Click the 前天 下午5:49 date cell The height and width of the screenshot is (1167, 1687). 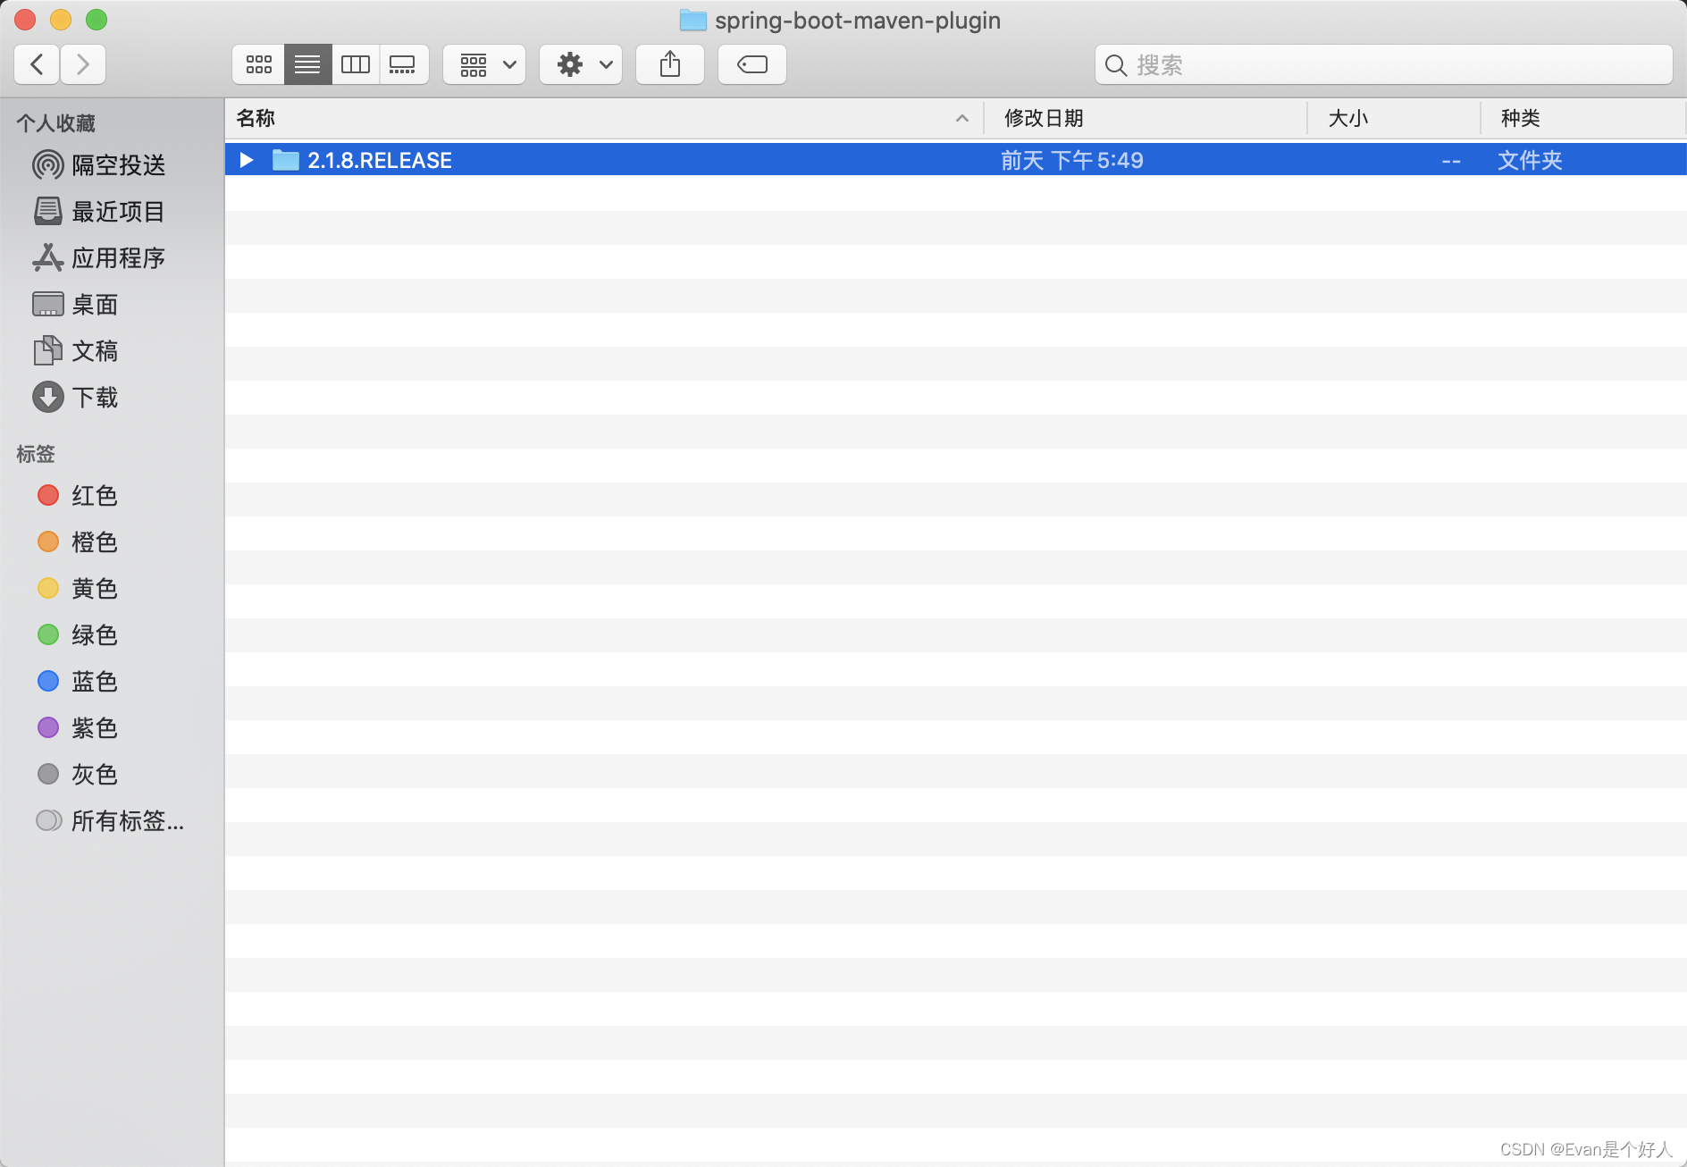(x=1072, y=160)
